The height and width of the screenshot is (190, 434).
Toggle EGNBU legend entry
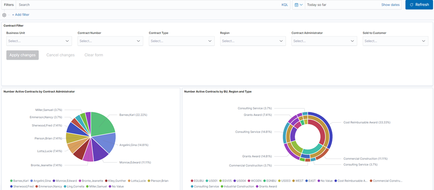click(x=270, y=181)
